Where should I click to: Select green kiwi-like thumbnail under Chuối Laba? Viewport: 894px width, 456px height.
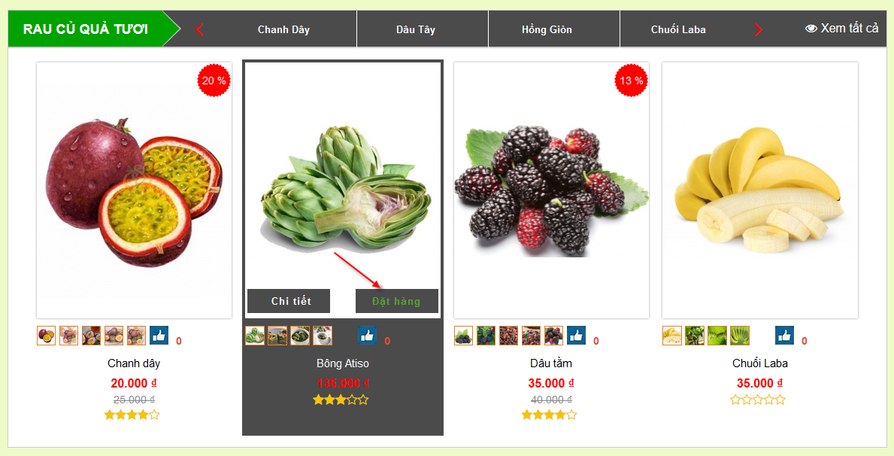[717, 336]
